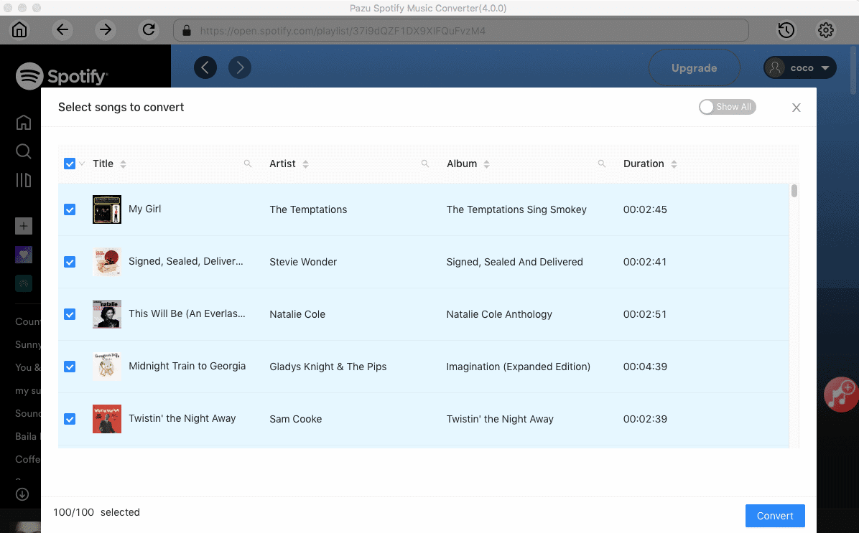Uncheck Midnight Train to Georgia checkbox
The width and height of the screenshot is (859, 533).
coord(70,367)
